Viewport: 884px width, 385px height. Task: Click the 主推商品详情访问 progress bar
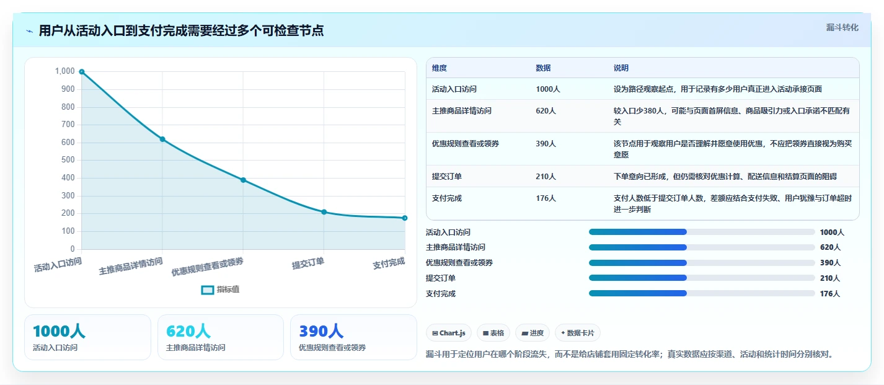702,247
